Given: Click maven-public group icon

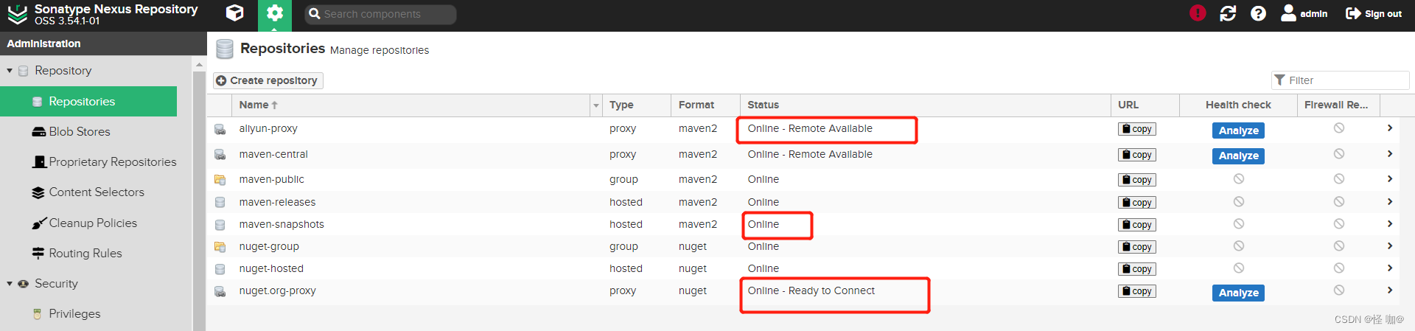Looking at the screenshot, I should coord(220,180).
